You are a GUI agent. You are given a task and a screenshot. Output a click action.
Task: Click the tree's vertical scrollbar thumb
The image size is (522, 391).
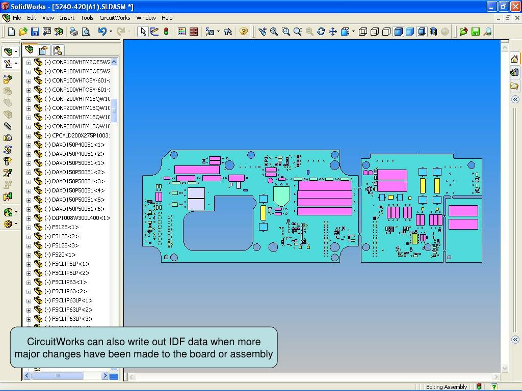pyautogui.click(x=114, y=110)
